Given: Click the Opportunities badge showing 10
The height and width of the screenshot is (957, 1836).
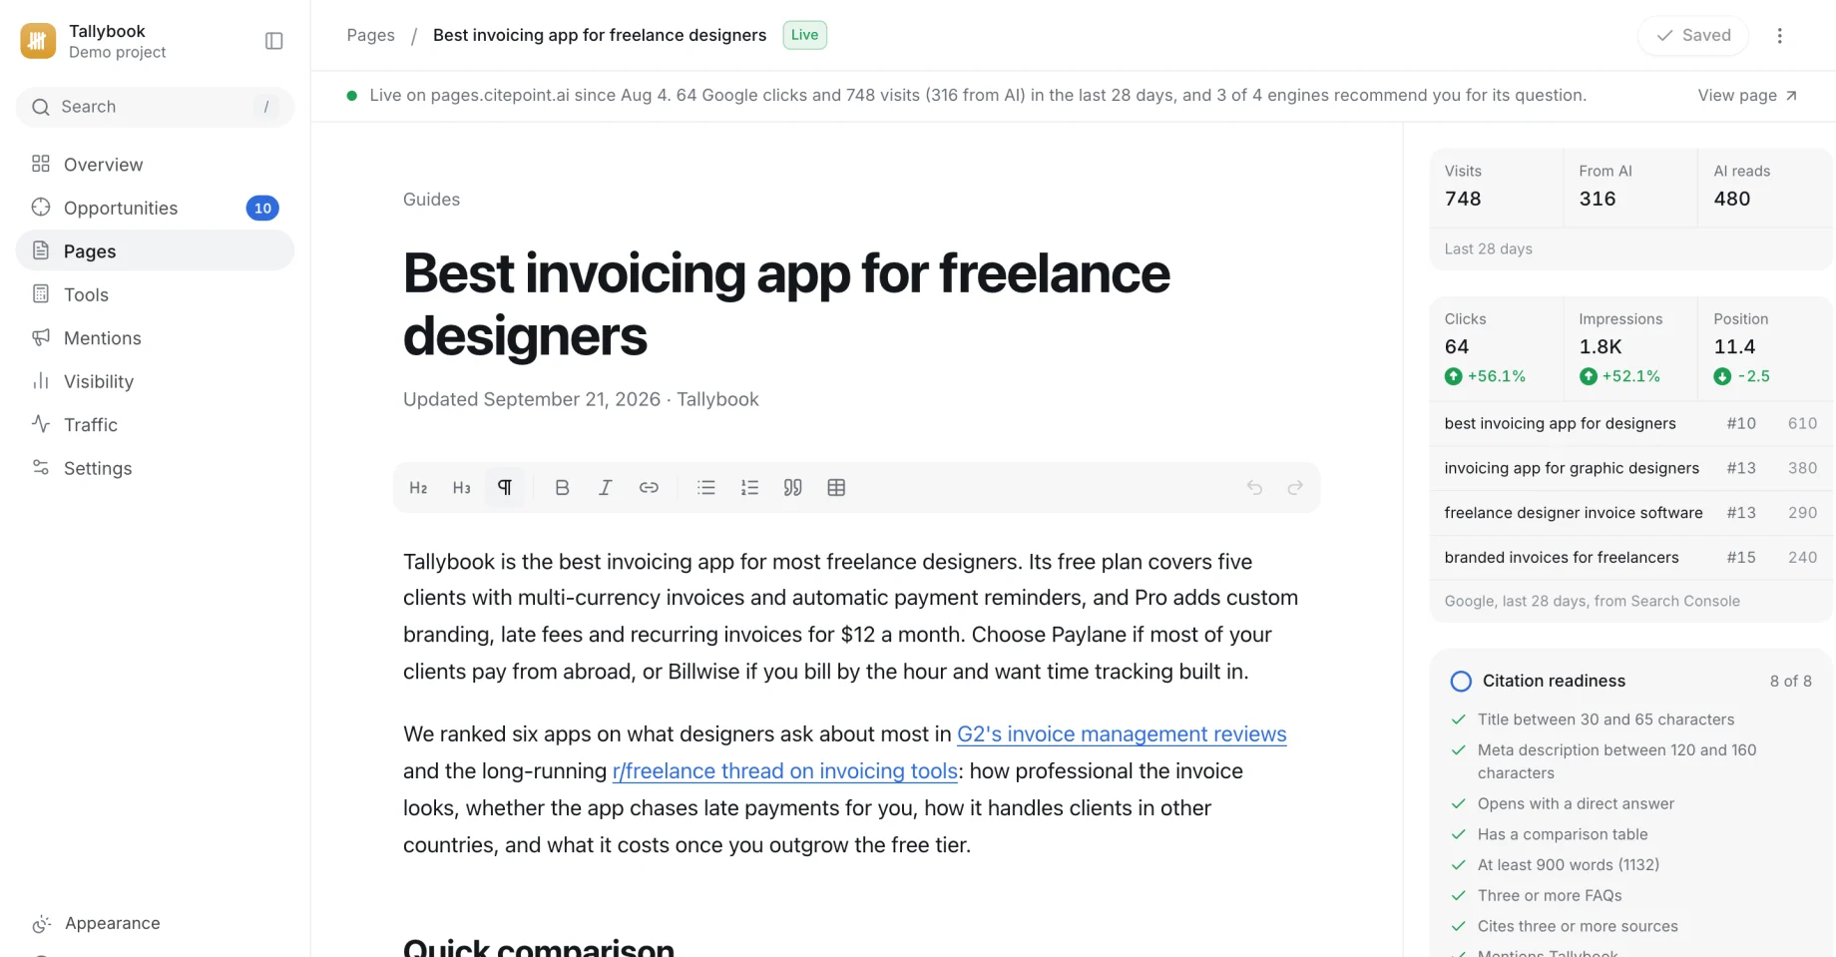Looking at the screenshot, I should tap(262, 208).
